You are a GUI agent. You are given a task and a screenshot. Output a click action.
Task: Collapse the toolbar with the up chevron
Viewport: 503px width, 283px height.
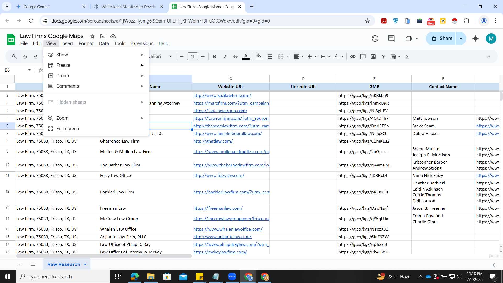pos(488,56)
